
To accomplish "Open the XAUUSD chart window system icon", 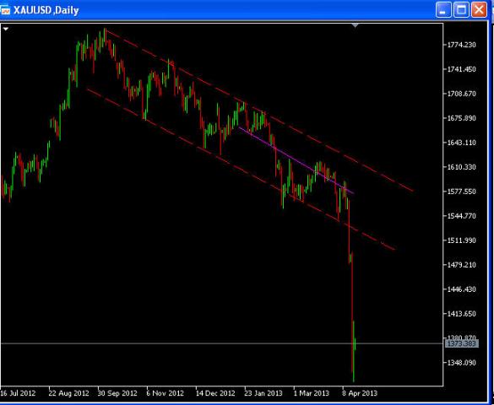I will tap(5, 10).
